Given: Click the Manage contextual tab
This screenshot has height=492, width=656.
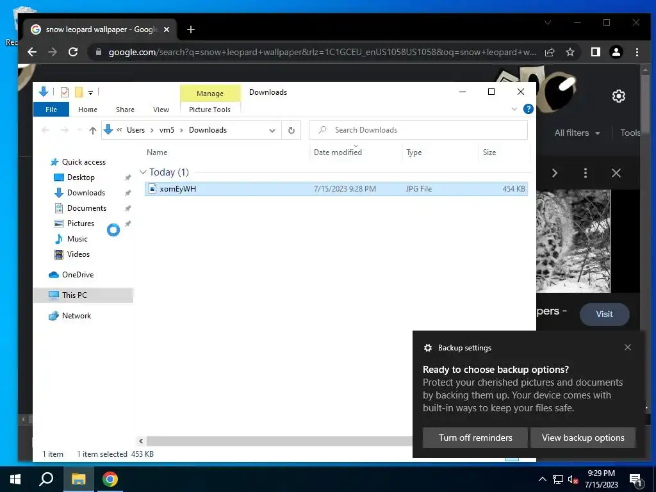Looking at the screenshot, I should point(210,94).
